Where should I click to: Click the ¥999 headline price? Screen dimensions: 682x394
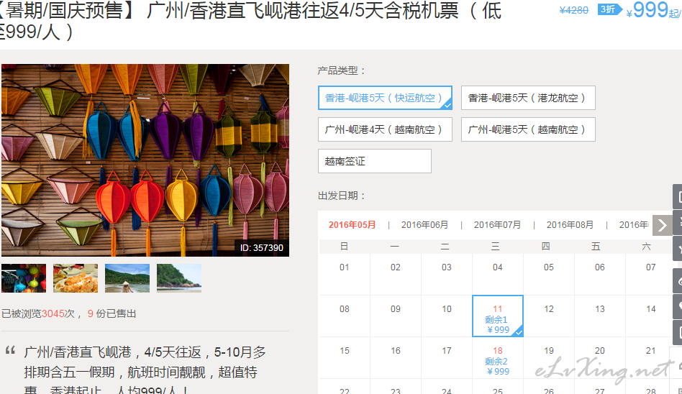coord(647,10)
